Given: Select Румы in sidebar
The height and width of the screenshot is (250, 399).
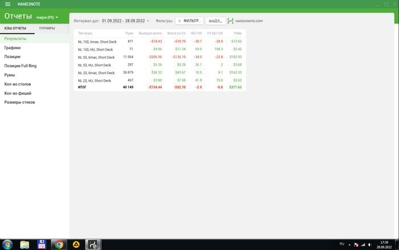Looking at the screenshot, I should (x=35, y=75).
